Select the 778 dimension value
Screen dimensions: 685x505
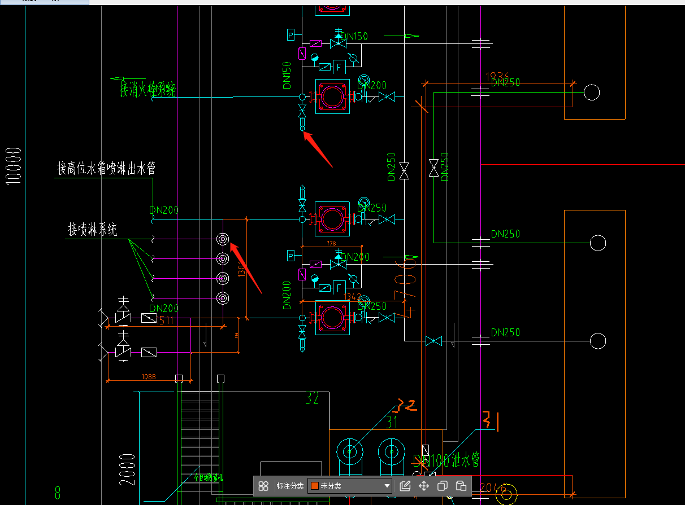331,243
